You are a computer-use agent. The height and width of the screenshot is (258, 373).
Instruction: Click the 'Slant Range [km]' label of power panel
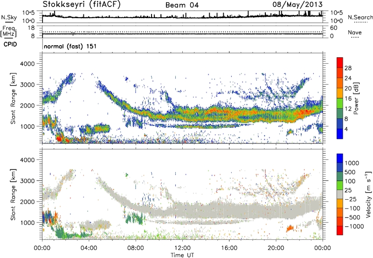[13, 98]
